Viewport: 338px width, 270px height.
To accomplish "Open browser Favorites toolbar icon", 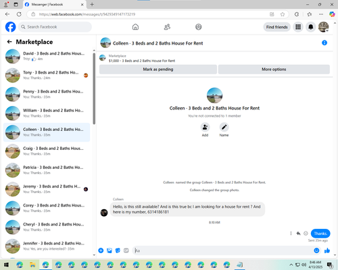I will tap(310, 14).
